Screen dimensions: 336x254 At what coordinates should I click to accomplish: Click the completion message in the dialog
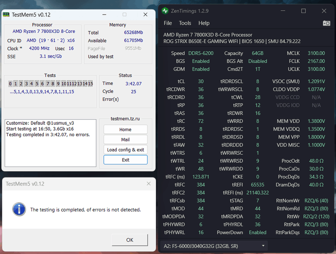[x=86, y=209]
